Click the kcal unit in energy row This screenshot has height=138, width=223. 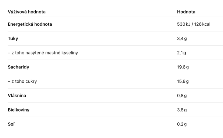point(206,24)
